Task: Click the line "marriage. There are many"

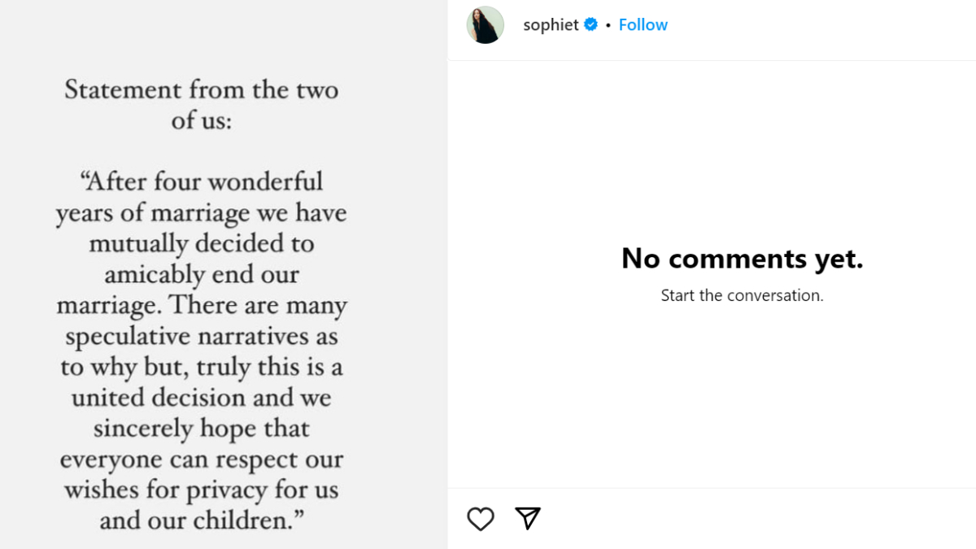Action: pos(201,306)
